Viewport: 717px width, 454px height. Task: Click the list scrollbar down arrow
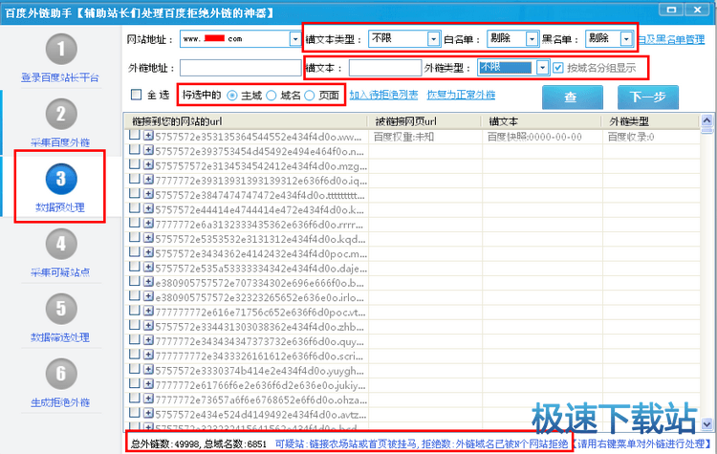pos(706,423)
